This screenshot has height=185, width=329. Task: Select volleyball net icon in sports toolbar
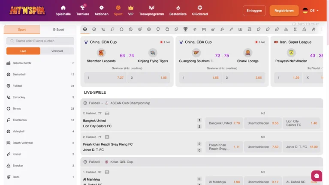(x=204, y=29)
